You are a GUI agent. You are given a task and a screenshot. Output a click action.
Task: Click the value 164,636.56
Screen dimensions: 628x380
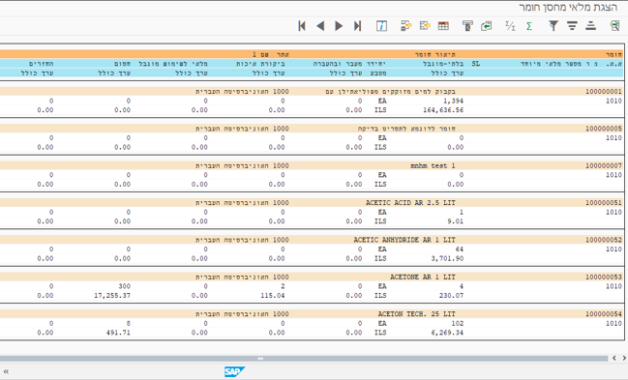(x=443, y=109)
